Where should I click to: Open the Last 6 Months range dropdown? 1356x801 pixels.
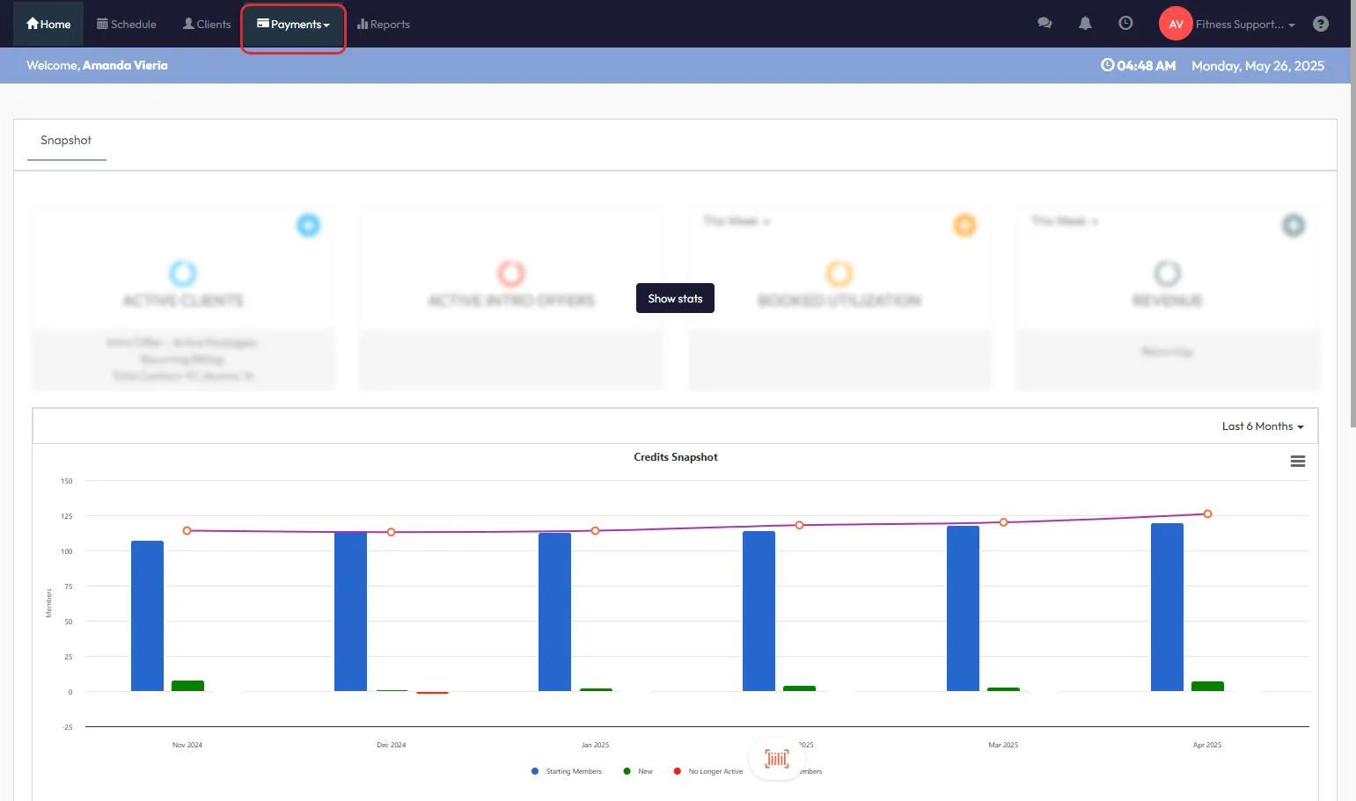coord(1262,426)
